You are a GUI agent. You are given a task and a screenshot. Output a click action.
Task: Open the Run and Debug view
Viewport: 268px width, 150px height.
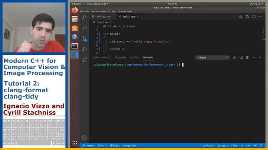pos(84,49)
